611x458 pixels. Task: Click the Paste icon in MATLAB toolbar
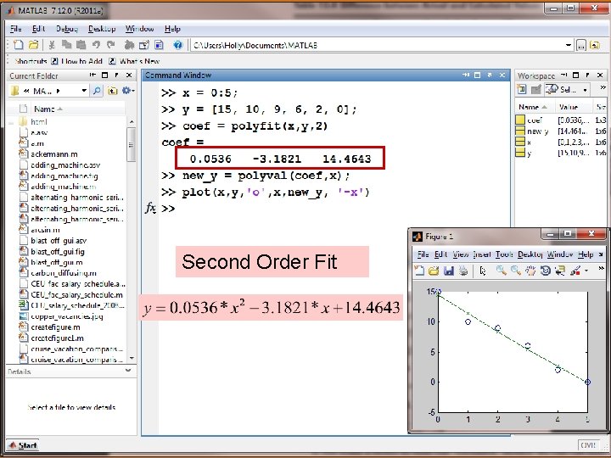click(x=81, y=45)
